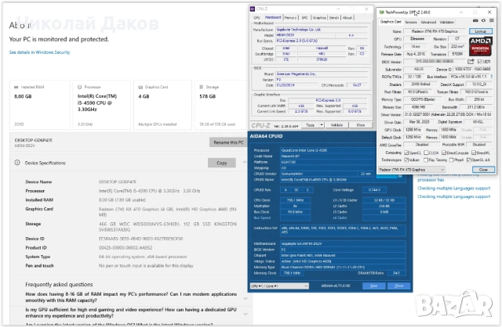Expand the GPU sufficiency FAQ question
Image resolution: width=502 pixels, height=327 pixels.
tap(246, 314)
